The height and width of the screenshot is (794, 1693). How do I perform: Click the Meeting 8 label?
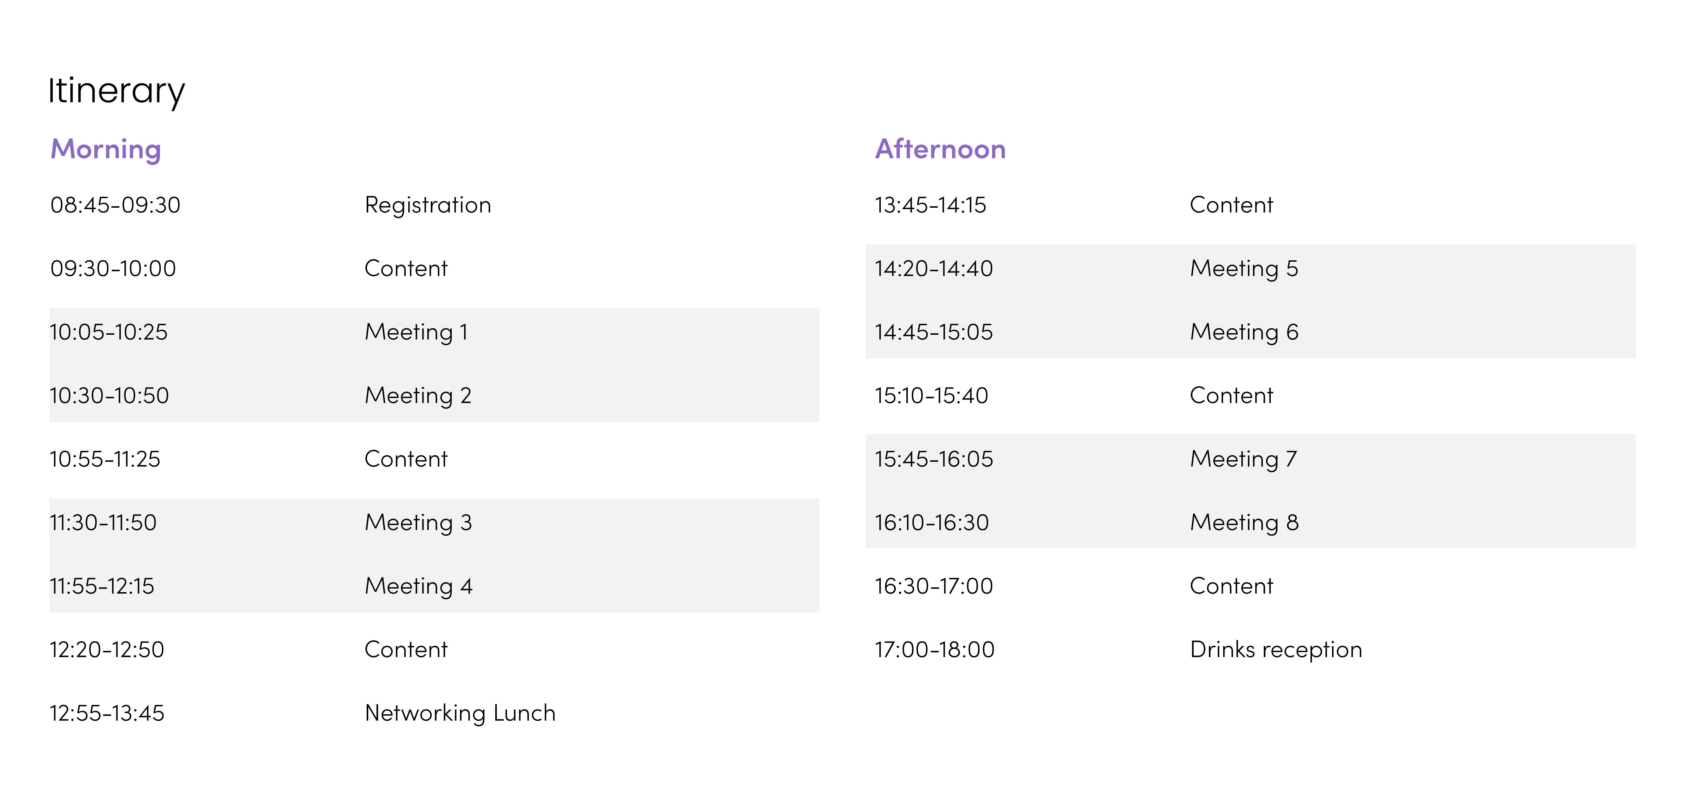click(1244, 523)
